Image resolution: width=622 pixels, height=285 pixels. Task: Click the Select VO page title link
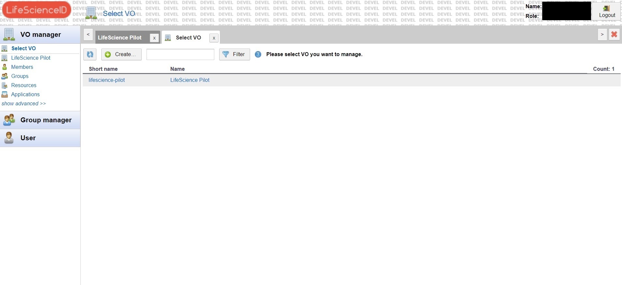(119, 13)
